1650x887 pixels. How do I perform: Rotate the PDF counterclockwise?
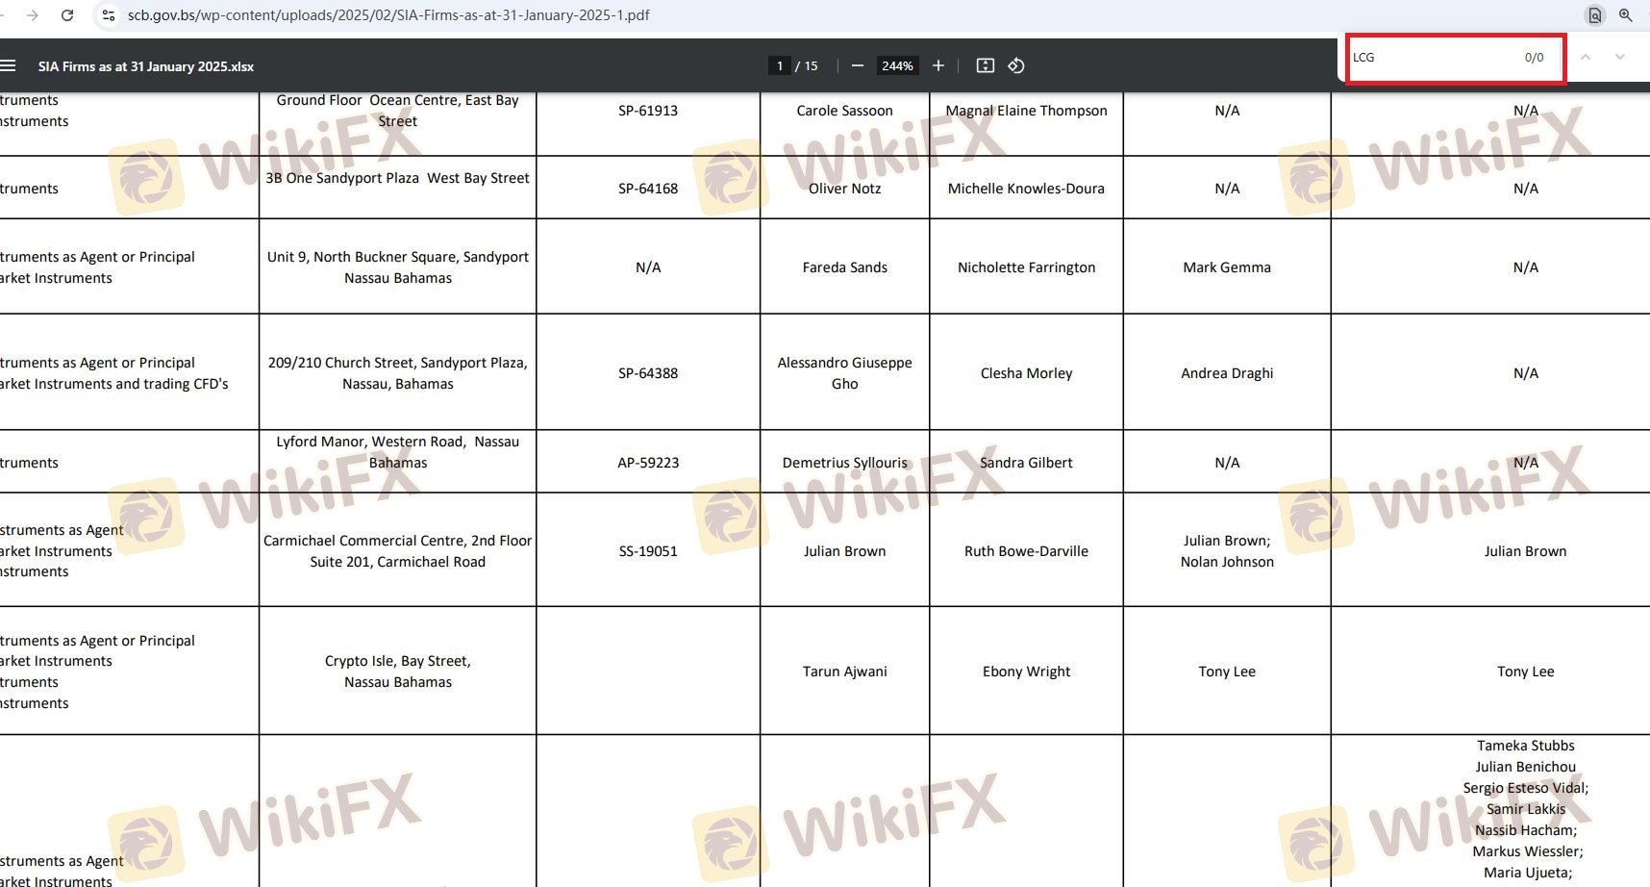coord(1016,65)
